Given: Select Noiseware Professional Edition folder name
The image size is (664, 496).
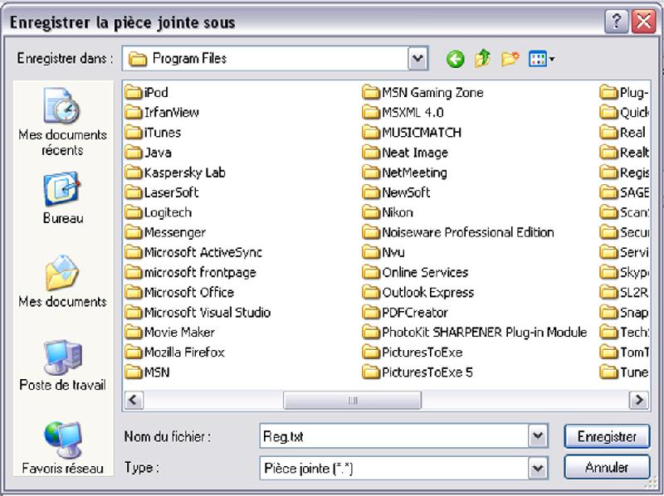Looking at the screenshot, I should point(468,232).
